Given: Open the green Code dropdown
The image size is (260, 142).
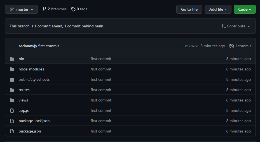Looking at the screenshot, I should (244, 9).
